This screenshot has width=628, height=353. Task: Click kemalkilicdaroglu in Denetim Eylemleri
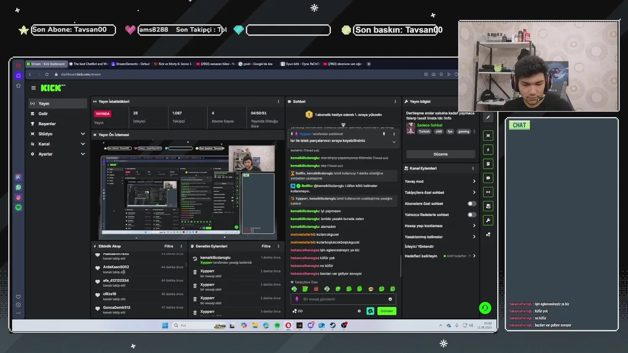[x=215, y=257]
